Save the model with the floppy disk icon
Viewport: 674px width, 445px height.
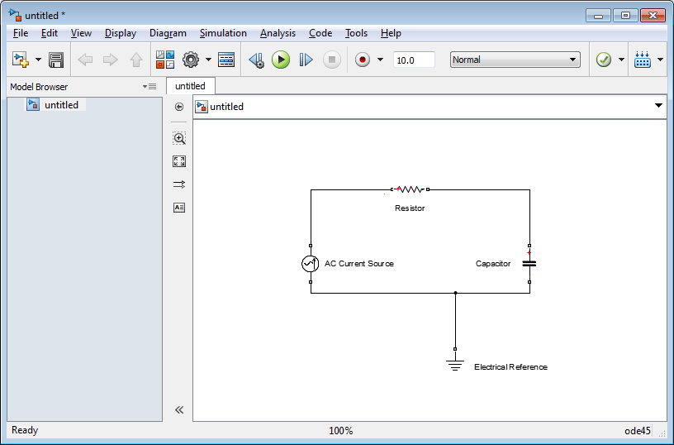pos(56,60)
